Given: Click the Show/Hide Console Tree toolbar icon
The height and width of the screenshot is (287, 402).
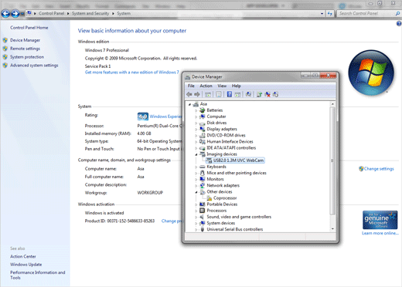Looking at the screenshot, I should [208, 95].
